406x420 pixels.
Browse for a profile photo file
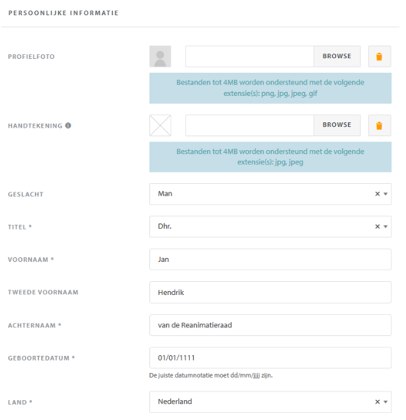[x=337, y=57]
